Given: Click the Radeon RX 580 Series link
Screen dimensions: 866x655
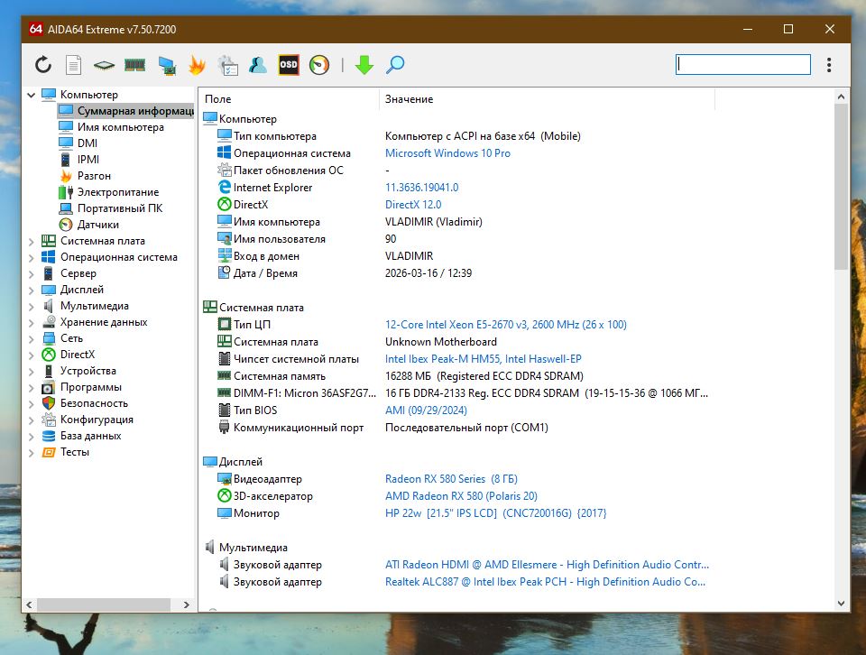Looking at the screenshot, I should [x=451, y=479].
